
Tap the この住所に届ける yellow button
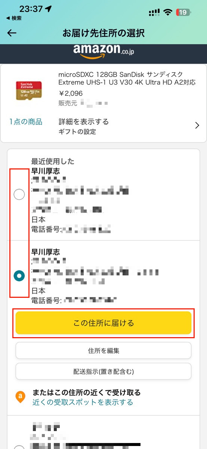[103, 323]
